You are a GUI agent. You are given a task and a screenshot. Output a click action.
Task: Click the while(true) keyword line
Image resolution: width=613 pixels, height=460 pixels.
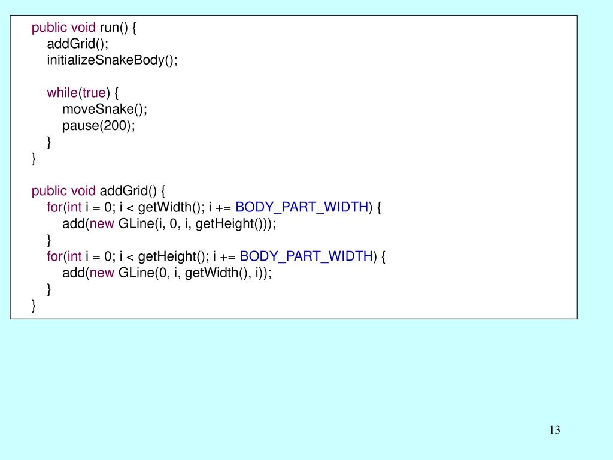click(x=83, y=93)
